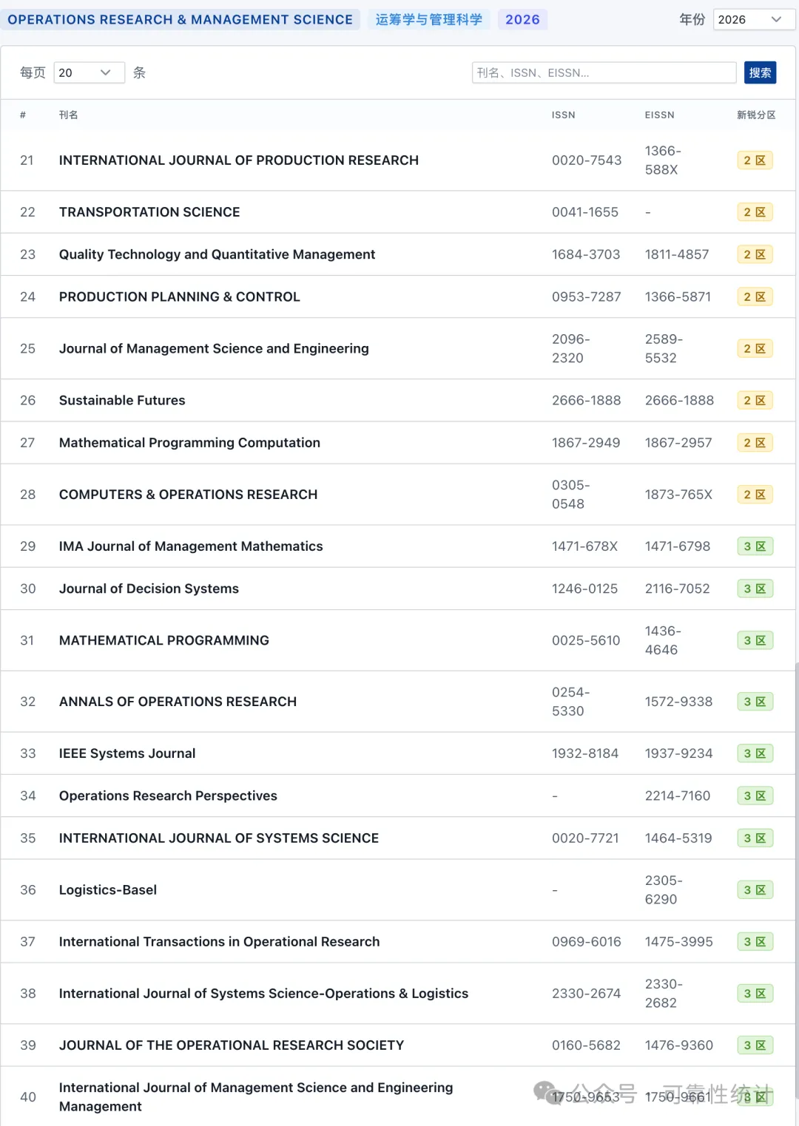Click the 2区 badge for TRANSPORTATION SCIENCE
Viewport: 799px width, 1126px height.
tap(755, 212)
